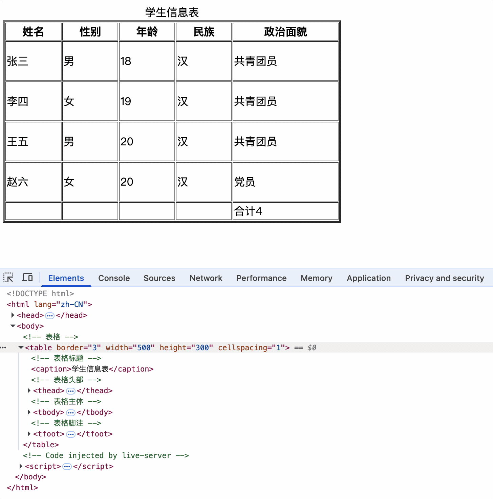Click the "姓名" column header
The image size is (493, 499).
[x=34, y=32]
